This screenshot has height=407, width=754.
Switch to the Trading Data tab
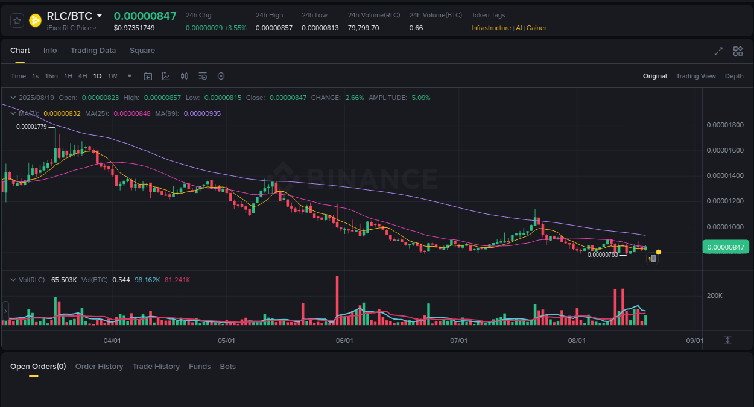(93, 51)
